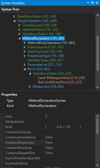Open the Syntax Visualizer window options dropdown
The image size is (100, 168).
[88, 3]
